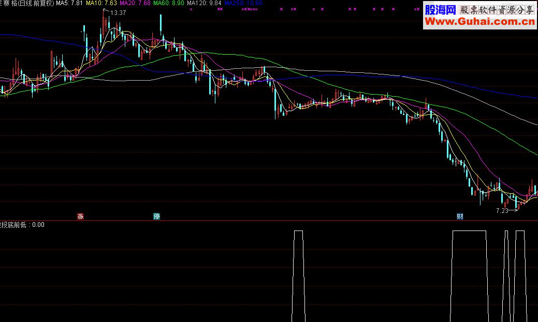This screenshot has width=538, height=322.
Task: Click the 波段底前低 : 0.00 indicator label
Action: pyautogui.click(x=22, y=225)
